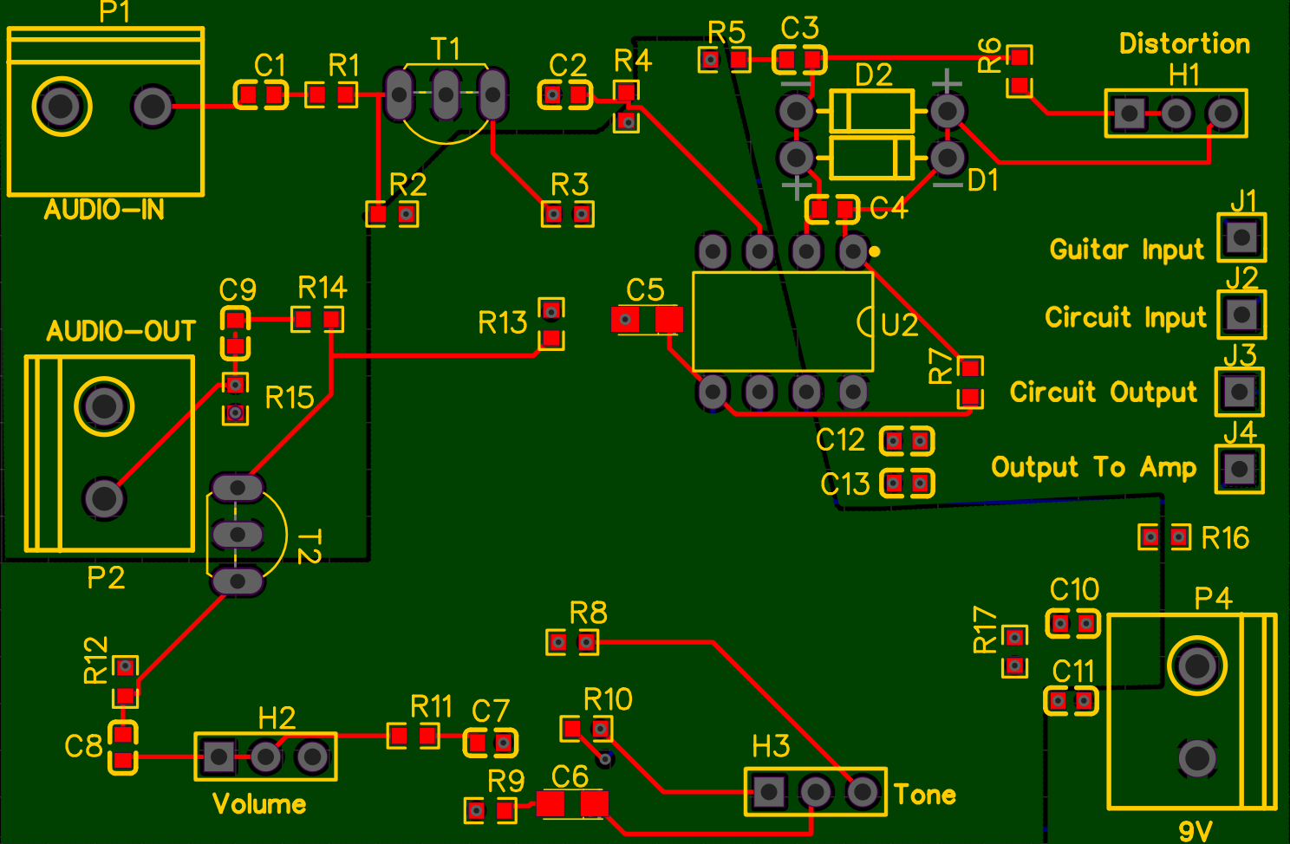Click the 'Tone' silkscreen text
The image size is (1290, 844).
[x=925, y=795]
